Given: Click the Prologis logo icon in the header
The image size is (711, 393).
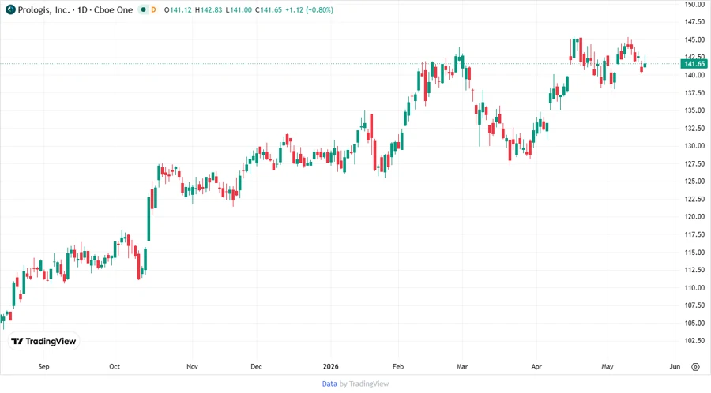Looking at the screenshot, I should (10, 9).
